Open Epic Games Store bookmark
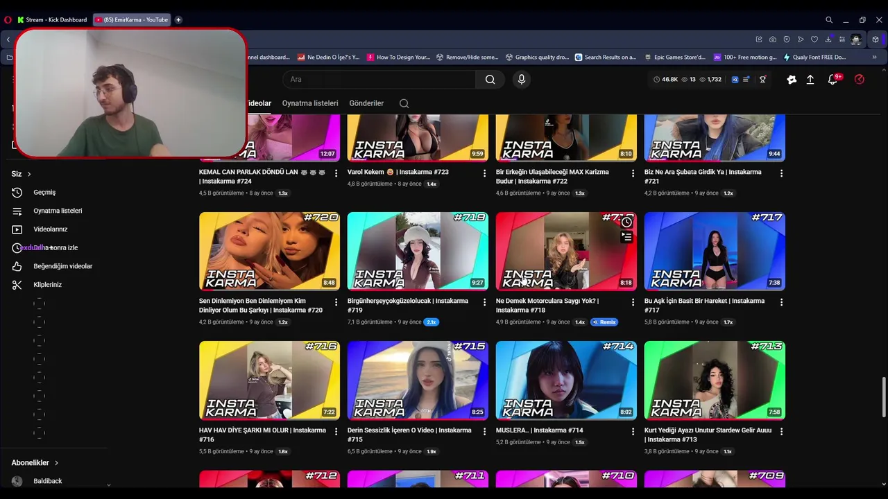Viewport: 888px width, 499px height. point(675,58)
